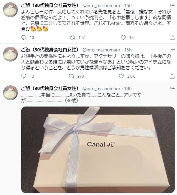177x195 pixels.
Task: Share the first tweet via share icon
Action: [x=172, y=37]
